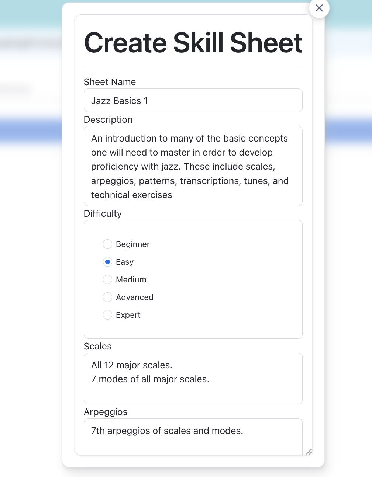Focus the Arpeggios text area
This screenshot has width=372, height=477.
[x=193, y=437]
